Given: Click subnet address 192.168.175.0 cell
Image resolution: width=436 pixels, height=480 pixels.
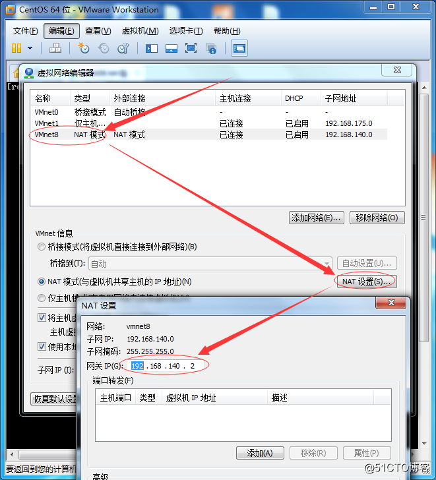Looking at the screenshot, I should 349,123.
